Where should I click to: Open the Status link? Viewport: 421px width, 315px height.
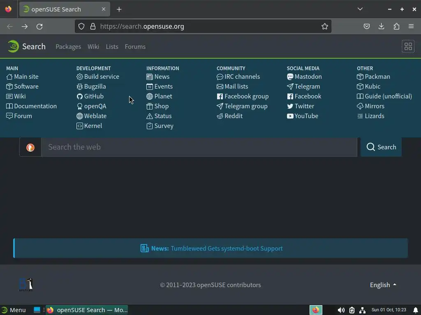159,116
